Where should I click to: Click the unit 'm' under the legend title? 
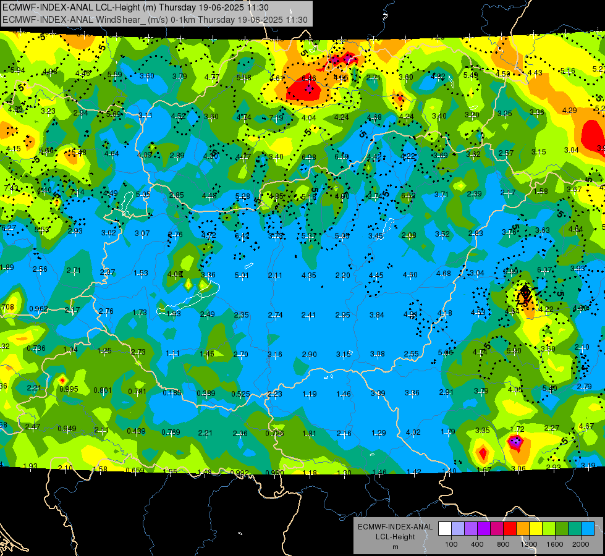[x=395, y=547]
